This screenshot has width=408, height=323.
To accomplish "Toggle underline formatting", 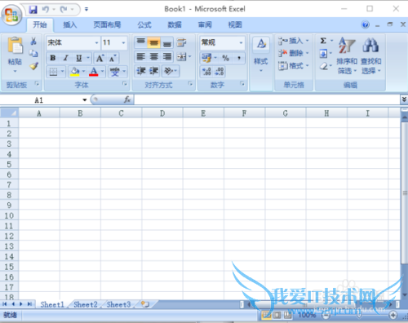I will [79, 58].
